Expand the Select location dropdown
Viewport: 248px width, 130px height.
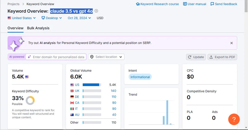point(106,57)
